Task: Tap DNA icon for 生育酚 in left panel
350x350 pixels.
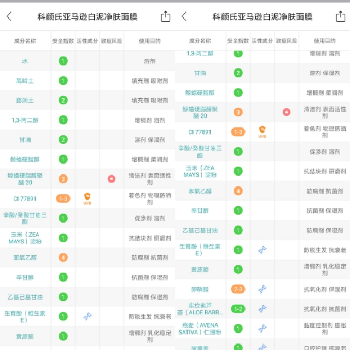Action: [87, 316]
